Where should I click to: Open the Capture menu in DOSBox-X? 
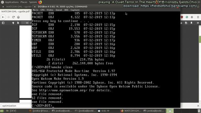pos(75,10)
